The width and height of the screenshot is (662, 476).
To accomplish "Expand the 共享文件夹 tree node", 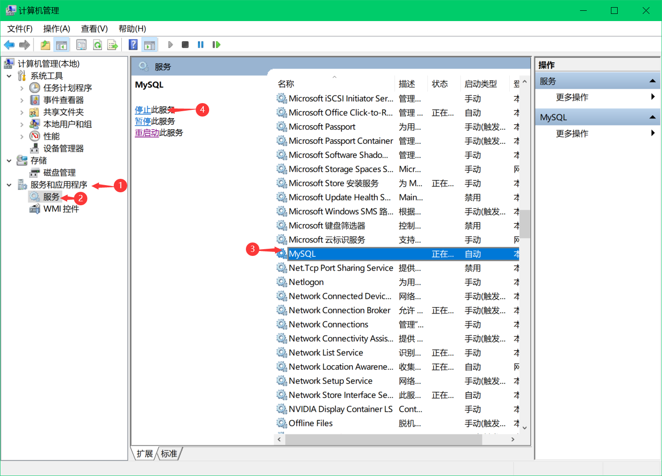I will (21, 112).
